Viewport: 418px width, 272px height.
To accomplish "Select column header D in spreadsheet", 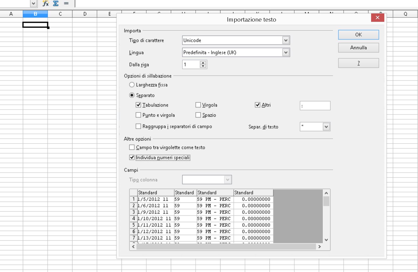I will pos(85,14).
